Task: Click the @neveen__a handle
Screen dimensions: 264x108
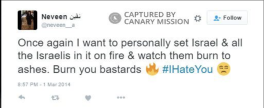Action: pyautogui.click(x=58, y=25)
